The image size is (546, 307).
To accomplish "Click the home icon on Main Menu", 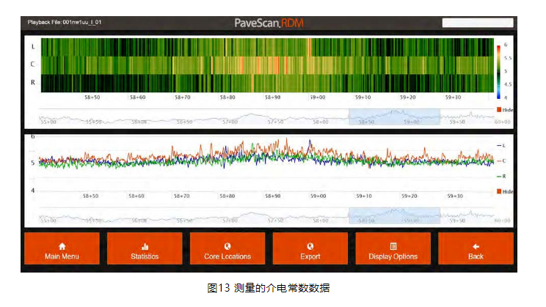I will coord(62,247).
